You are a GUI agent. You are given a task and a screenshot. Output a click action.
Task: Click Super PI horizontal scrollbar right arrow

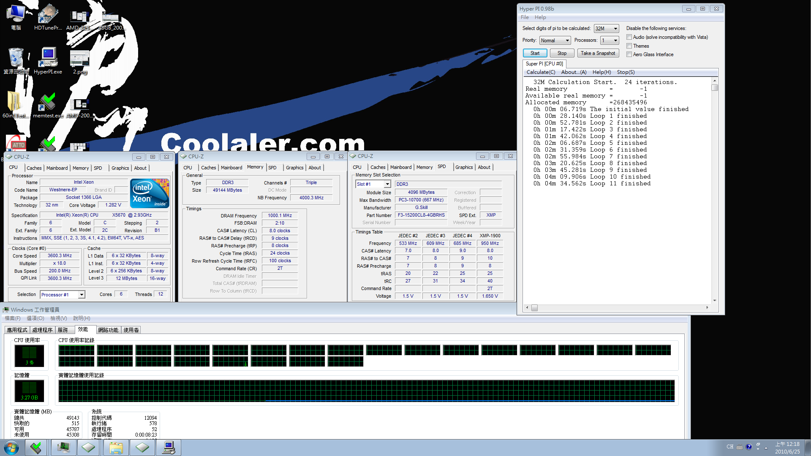coord(707,308)
